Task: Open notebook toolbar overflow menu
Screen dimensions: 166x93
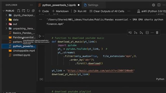Action: [x=129, y=11]
